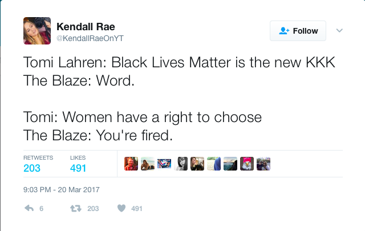
Task: Open the 9:03 PM - 20 Mar 2017 timestamp
Action: (x=62, y=190)
